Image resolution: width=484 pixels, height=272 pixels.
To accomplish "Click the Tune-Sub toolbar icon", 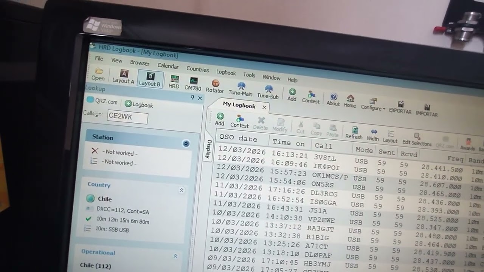I will point(268,92).
